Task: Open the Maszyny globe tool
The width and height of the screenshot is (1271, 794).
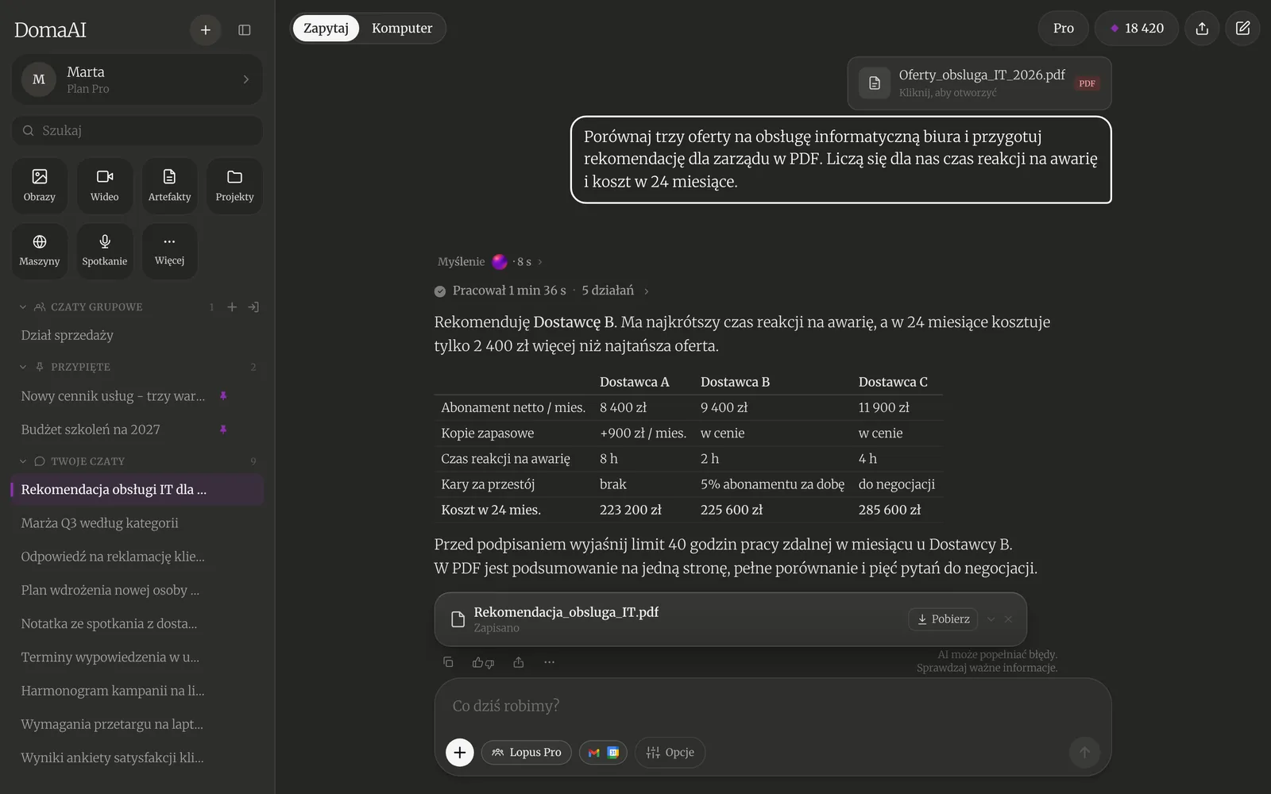Action: click(x=40, y=251)
